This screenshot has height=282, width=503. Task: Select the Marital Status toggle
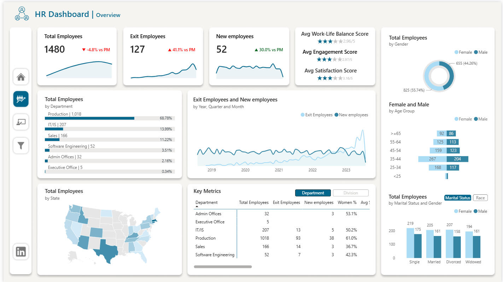click(457, 198)
